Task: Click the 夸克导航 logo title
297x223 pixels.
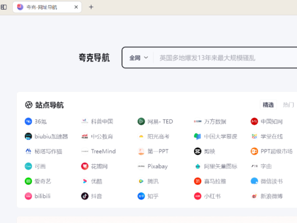Action: point(94,58)
